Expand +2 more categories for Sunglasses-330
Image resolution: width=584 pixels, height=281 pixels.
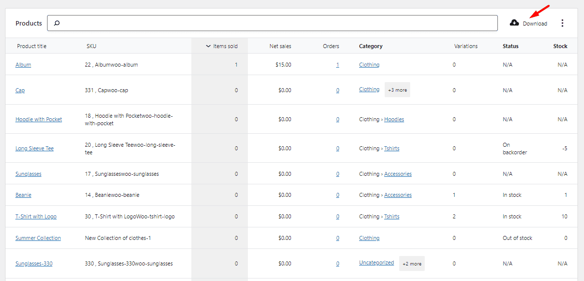412,263
